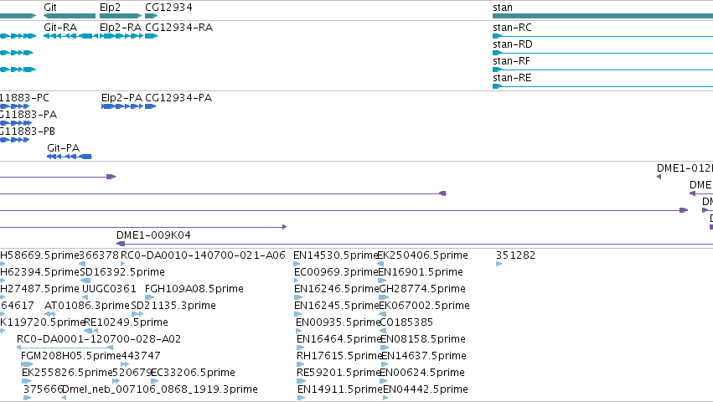
Task: Click the Elp2-PA protein glyph
Action: coord(122,106)
